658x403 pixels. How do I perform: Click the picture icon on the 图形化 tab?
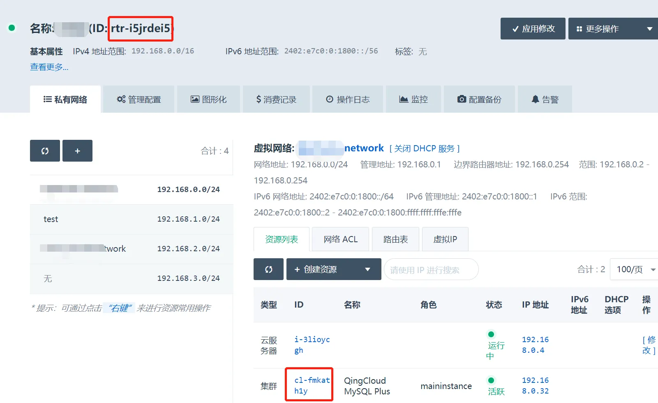pyautogui.click(x=195, y=99)
